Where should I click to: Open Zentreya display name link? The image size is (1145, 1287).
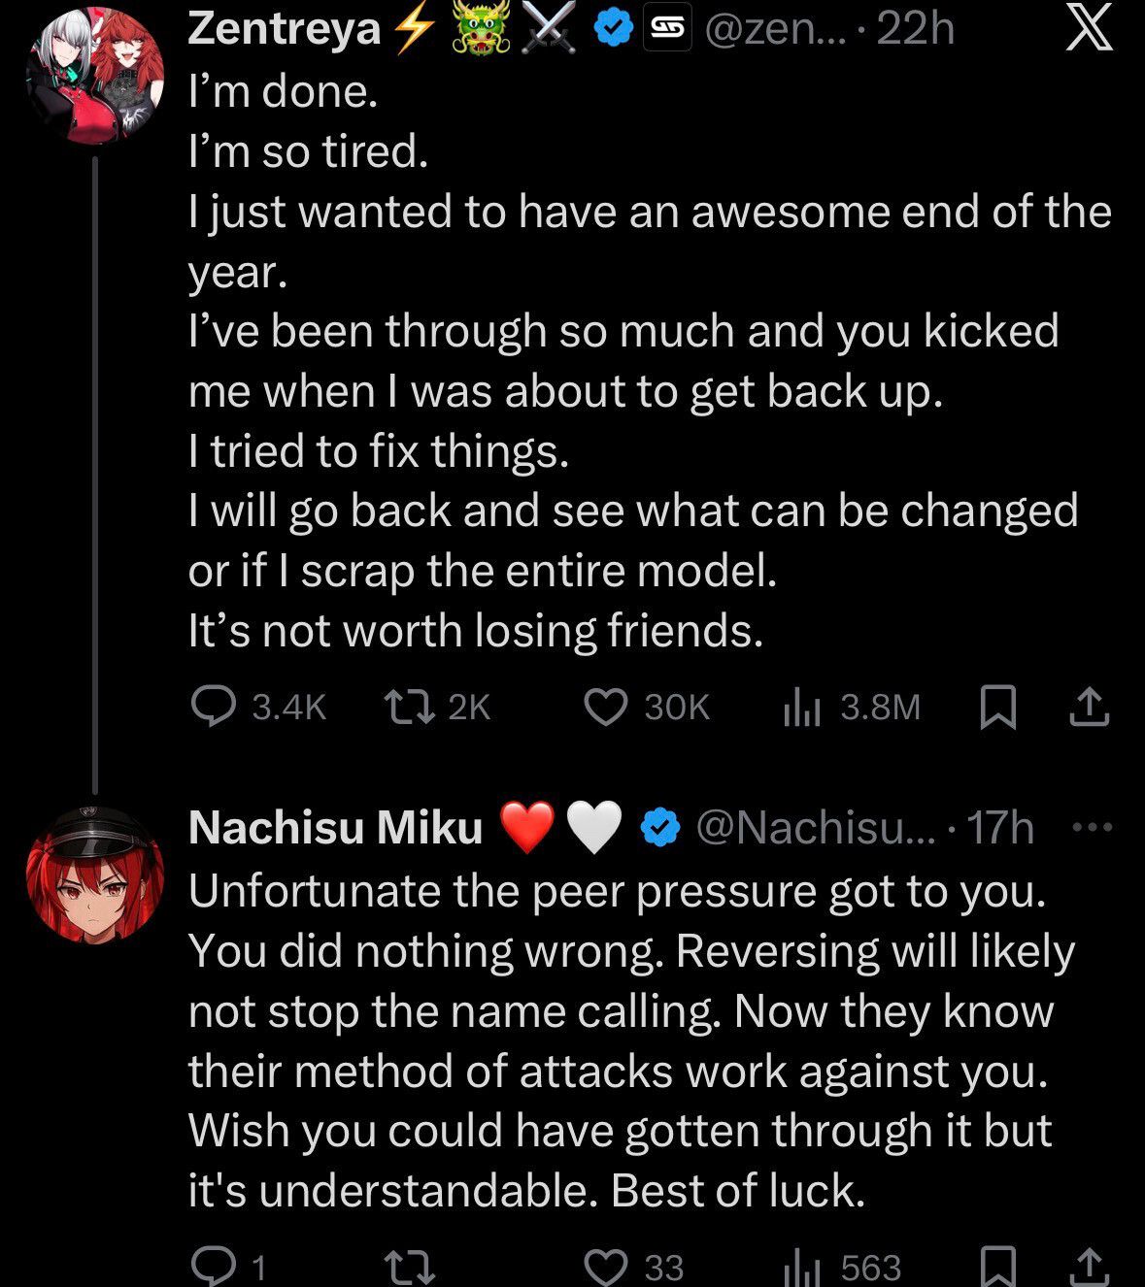coord(284,29)
